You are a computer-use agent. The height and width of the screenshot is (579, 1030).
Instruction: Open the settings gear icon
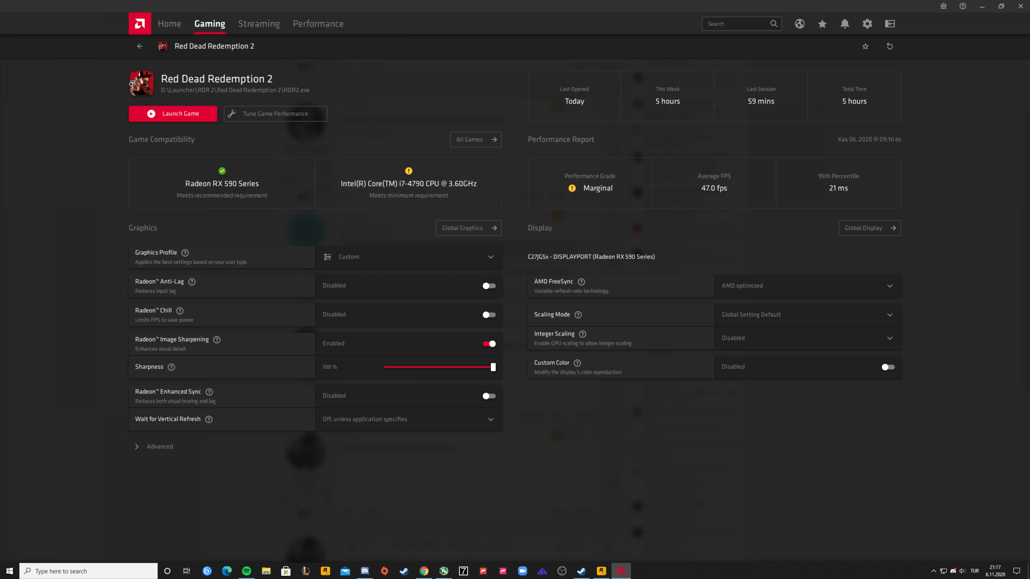coord(867,24)
